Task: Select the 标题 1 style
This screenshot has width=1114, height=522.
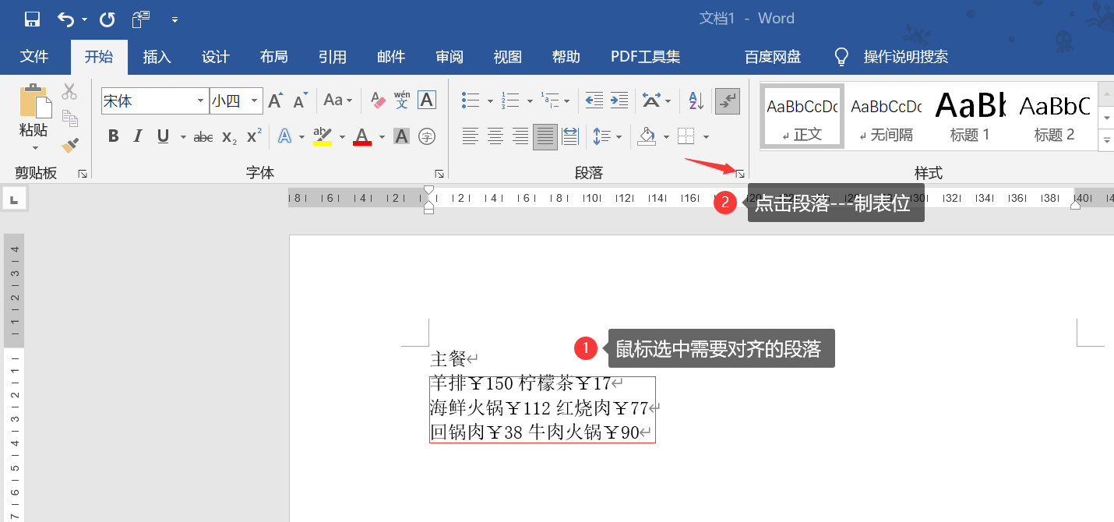Action: point(970,115)
